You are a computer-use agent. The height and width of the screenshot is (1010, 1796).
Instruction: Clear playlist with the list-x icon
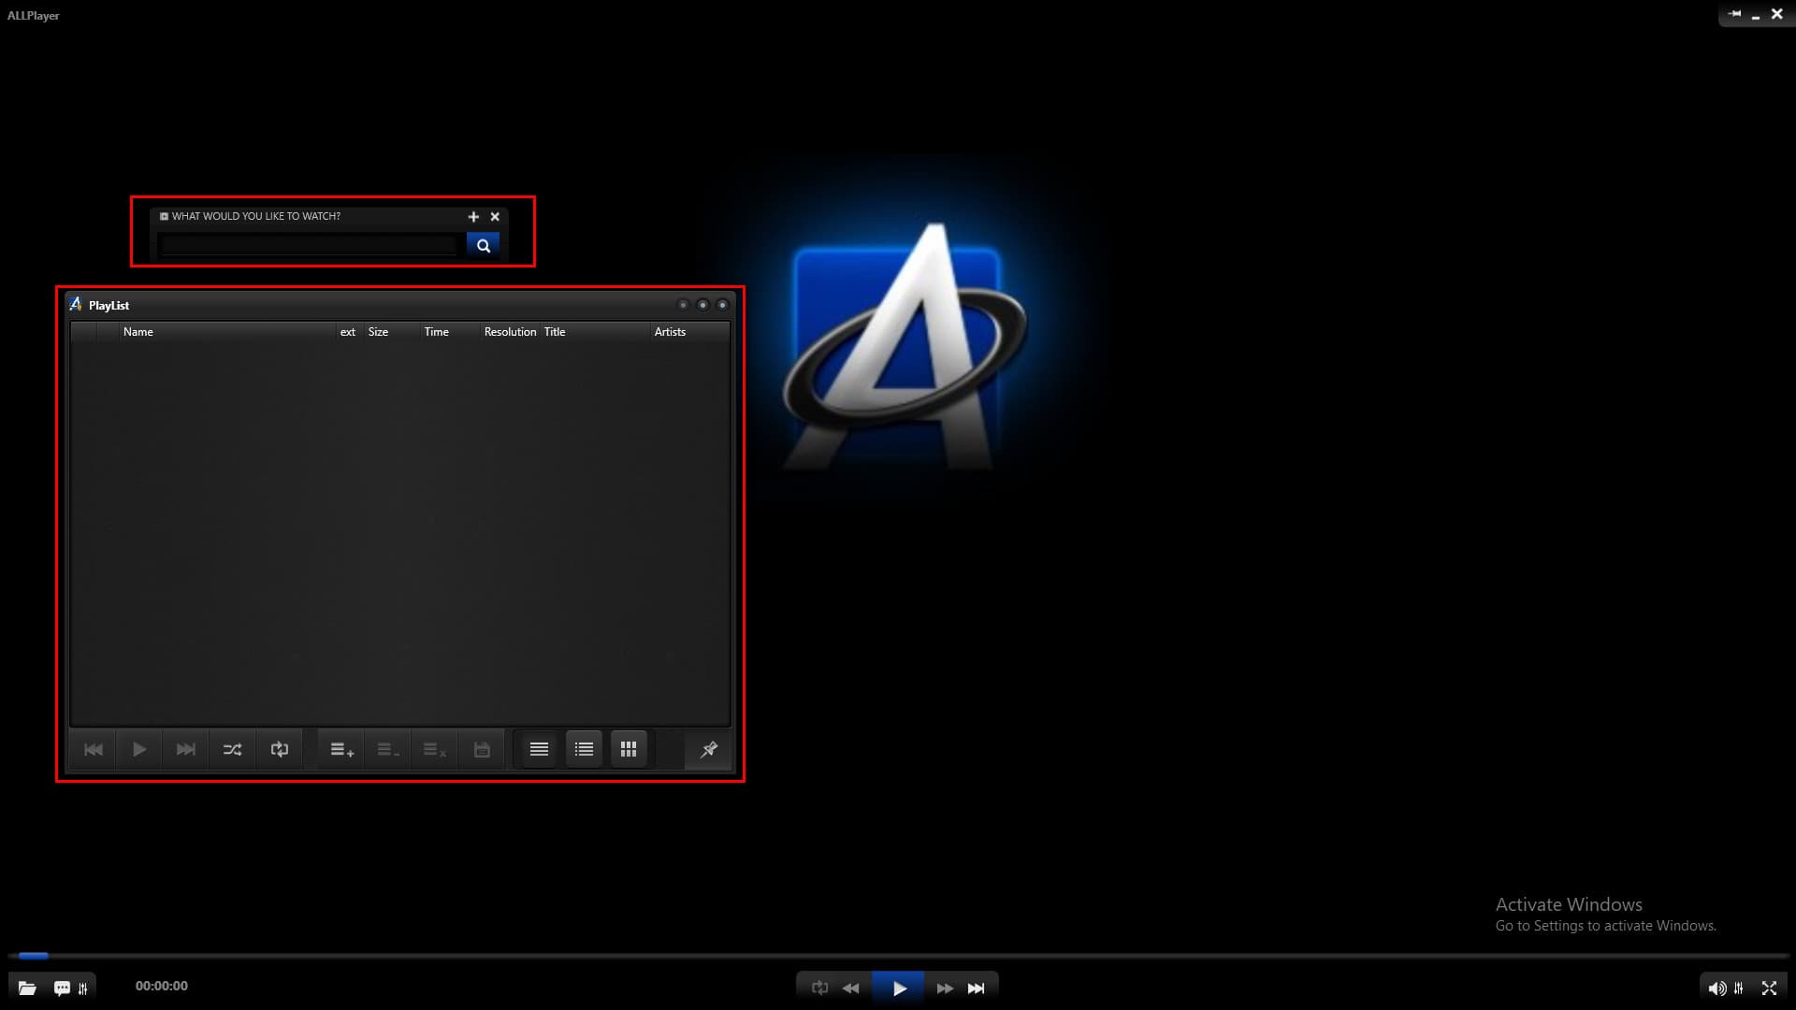tap(435, 749)
